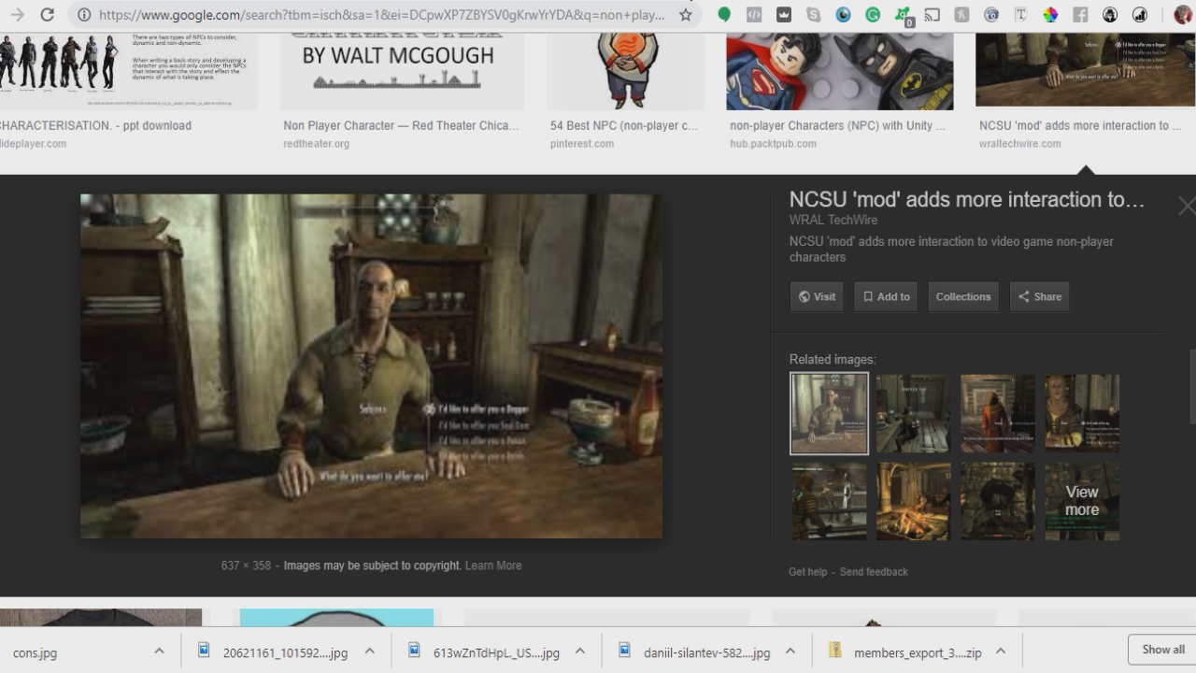Click the Add to button
Image resolution: width=1196 pixels, height=673 pixels.
886,296
